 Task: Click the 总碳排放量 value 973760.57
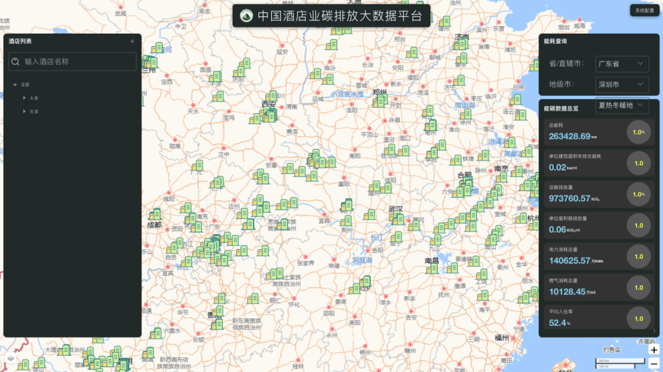[x=569, y=199]
